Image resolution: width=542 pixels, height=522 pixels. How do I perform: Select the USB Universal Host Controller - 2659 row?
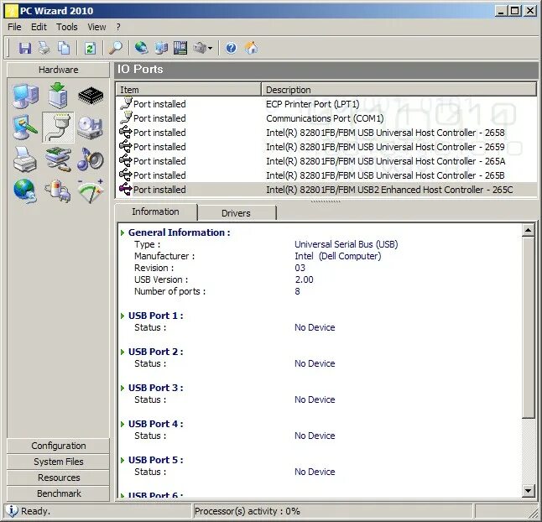(x=326, y=147)
